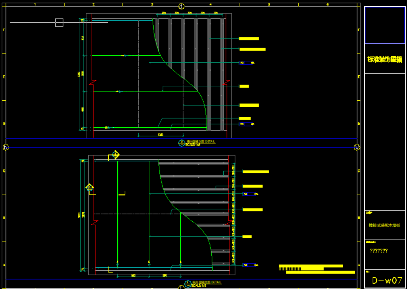Click column number 2 on the top border
This screenshot has width=407, height=289.
click(93, 4)
